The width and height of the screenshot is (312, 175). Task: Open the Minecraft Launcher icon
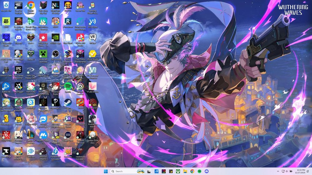point(43,56)
